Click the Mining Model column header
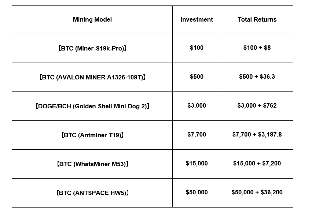The width and height of the screenshot is (312, 213). click(x=92, y=20)
